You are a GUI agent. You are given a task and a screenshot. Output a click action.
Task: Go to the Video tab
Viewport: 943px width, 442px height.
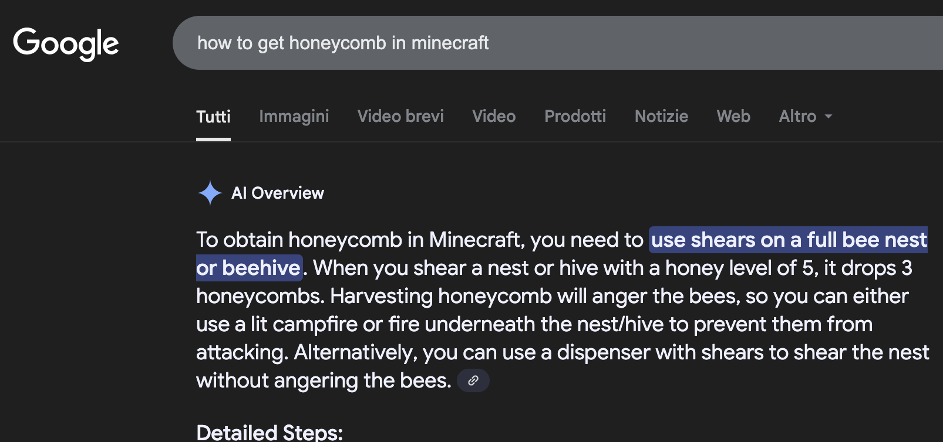point(494,117)
